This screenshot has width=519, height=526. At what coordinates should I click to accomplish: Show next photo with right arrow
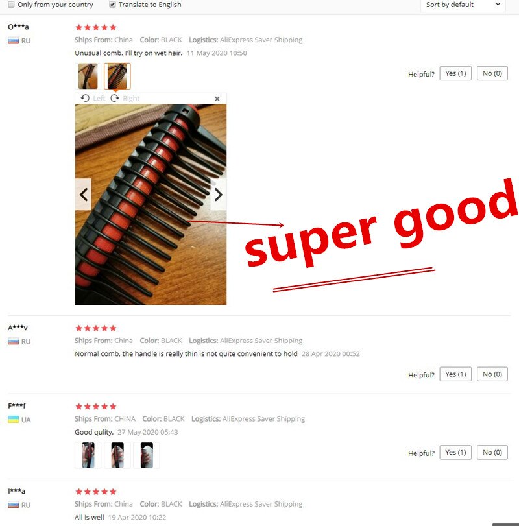(x=219, y=195)
